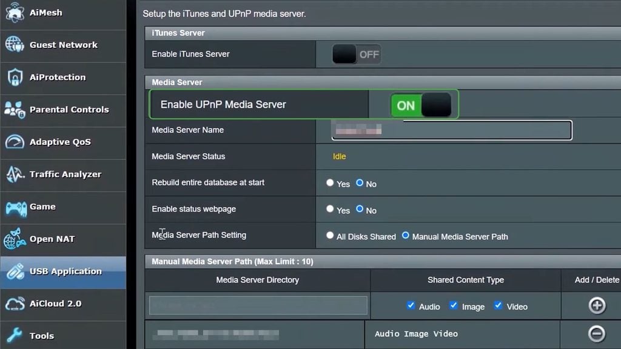Open USB Application menu item
The height and width of the screenshot is (349, 621).
[x=63, y=272]
